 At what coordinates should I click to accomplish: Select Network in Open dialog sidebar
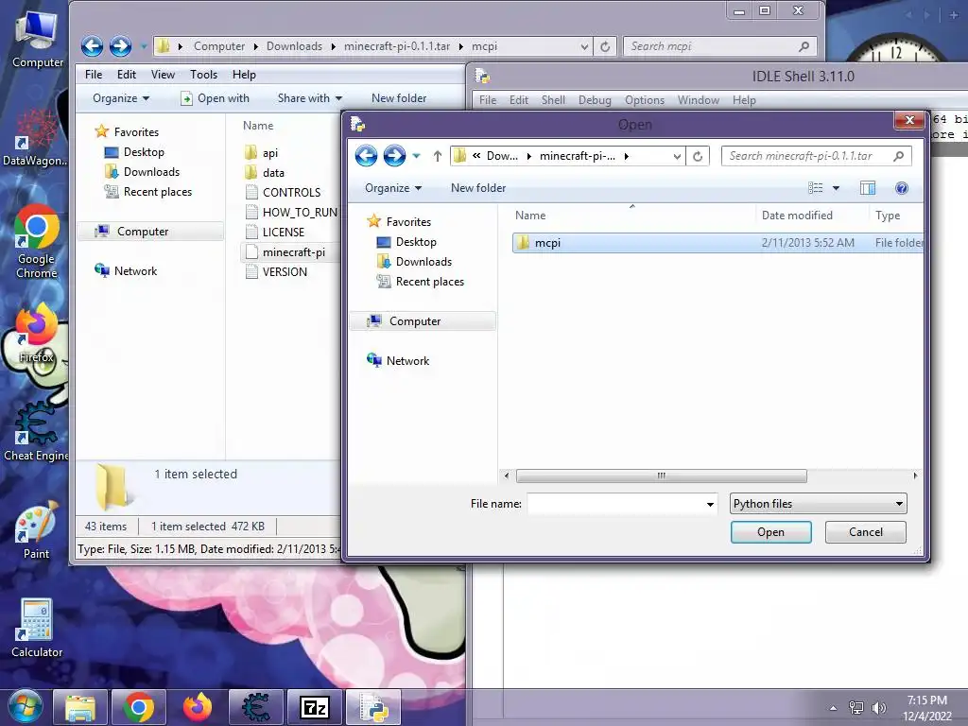coord(398,360)
